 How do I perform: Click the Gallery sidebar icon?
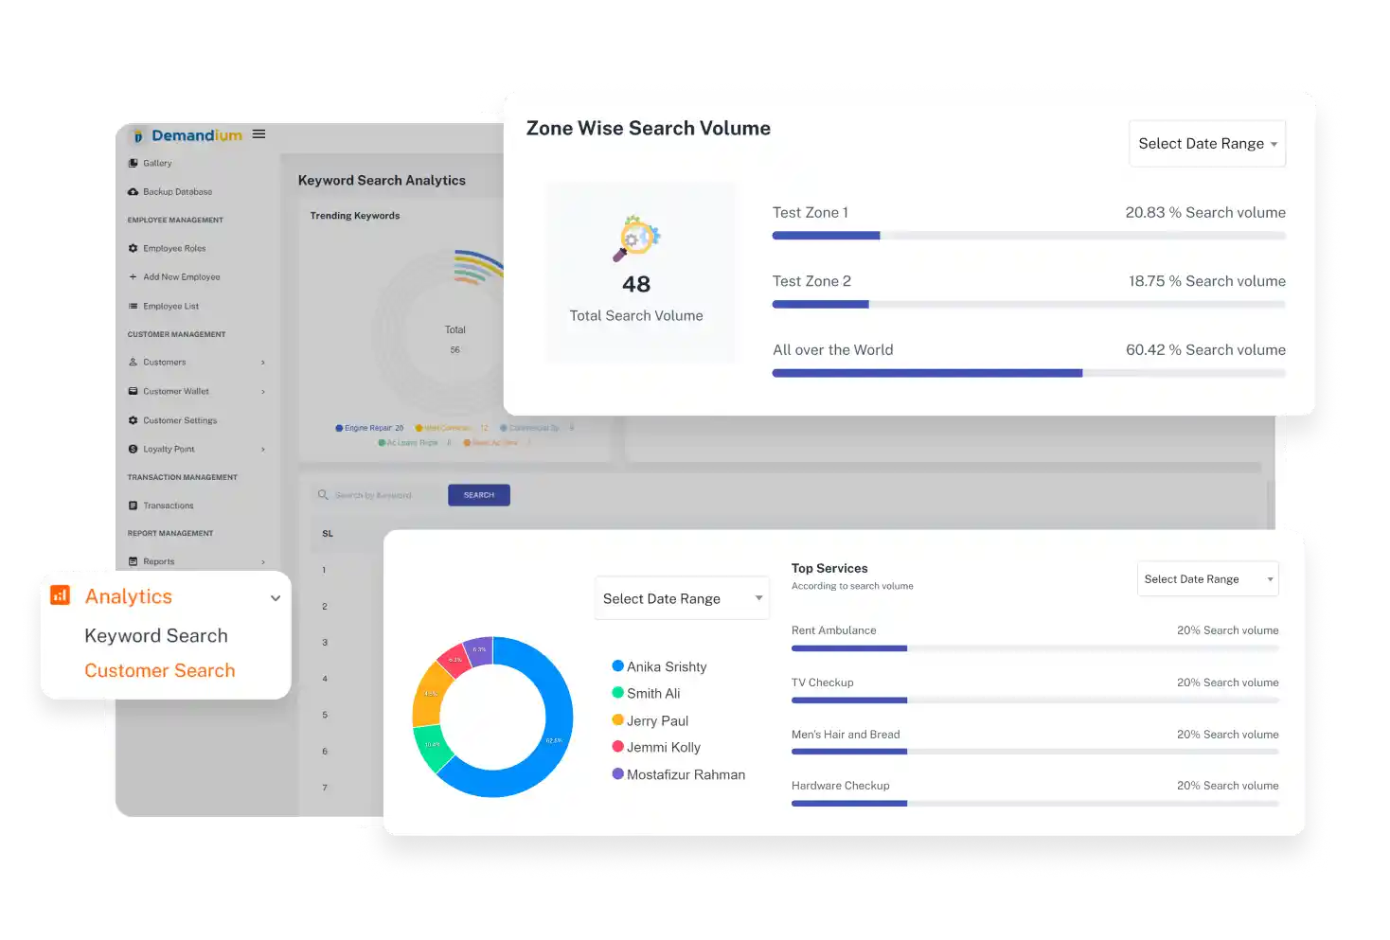pos(134,163)
